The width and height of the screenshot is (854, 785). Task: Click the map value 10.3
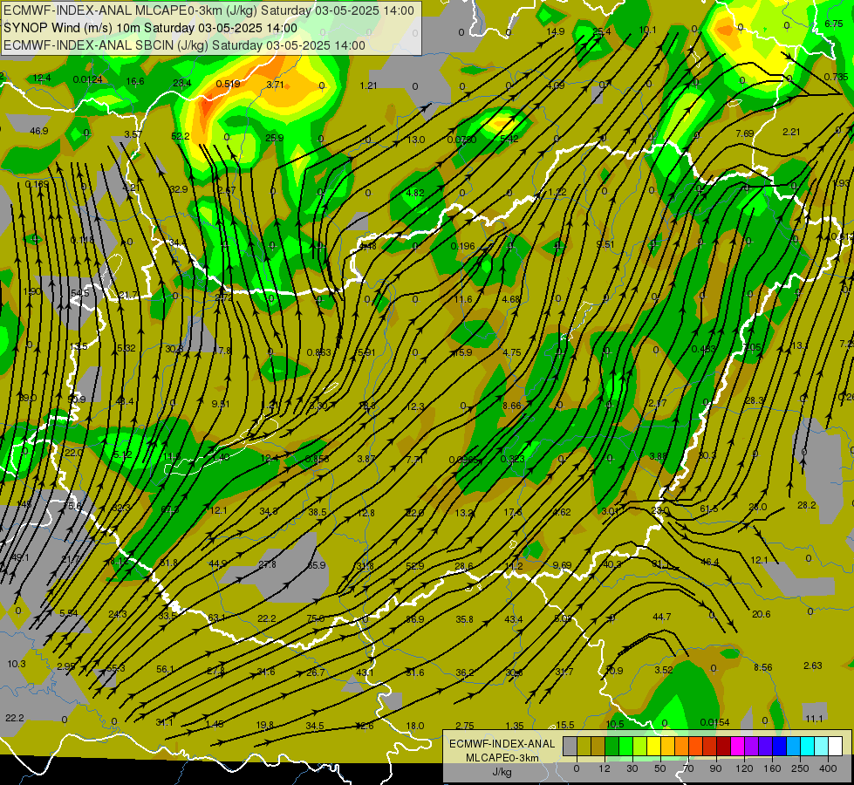(x=17, y=664)
